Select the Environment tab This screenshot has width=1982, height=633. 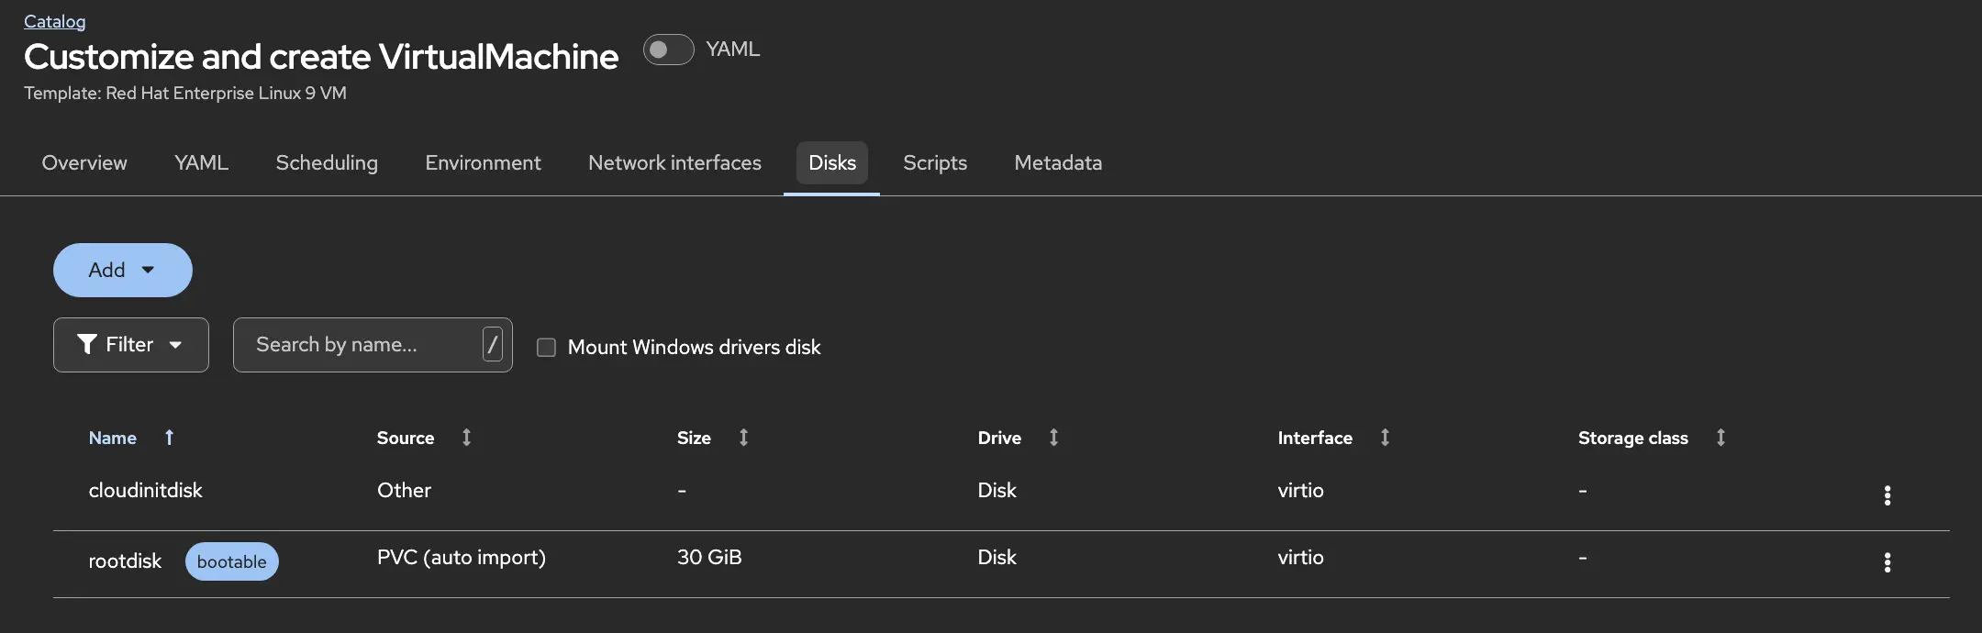pyautogui.click(x=483, y=162)
